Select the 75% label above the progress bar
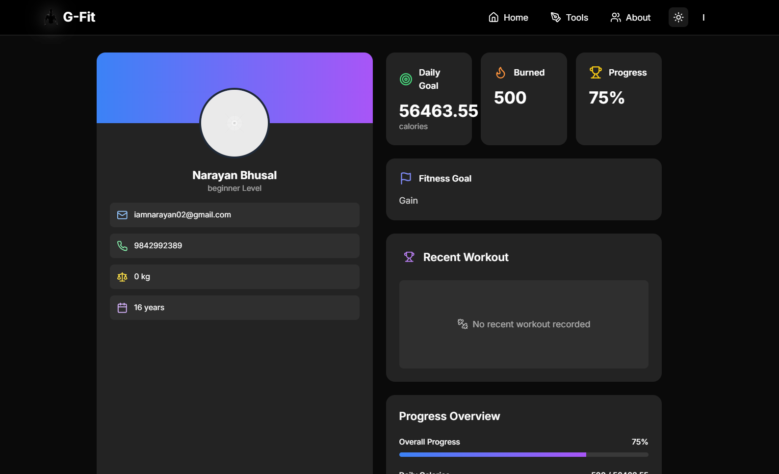779x474 pixels. [x=640, y=442]
